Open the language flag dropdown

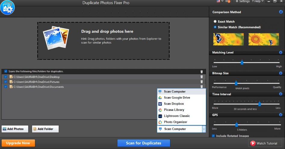tap(220, 2)
